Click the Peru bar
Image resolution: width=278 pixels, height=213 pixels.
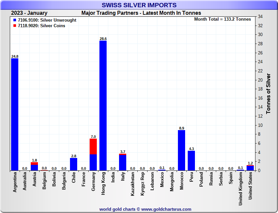coord(191,161)
